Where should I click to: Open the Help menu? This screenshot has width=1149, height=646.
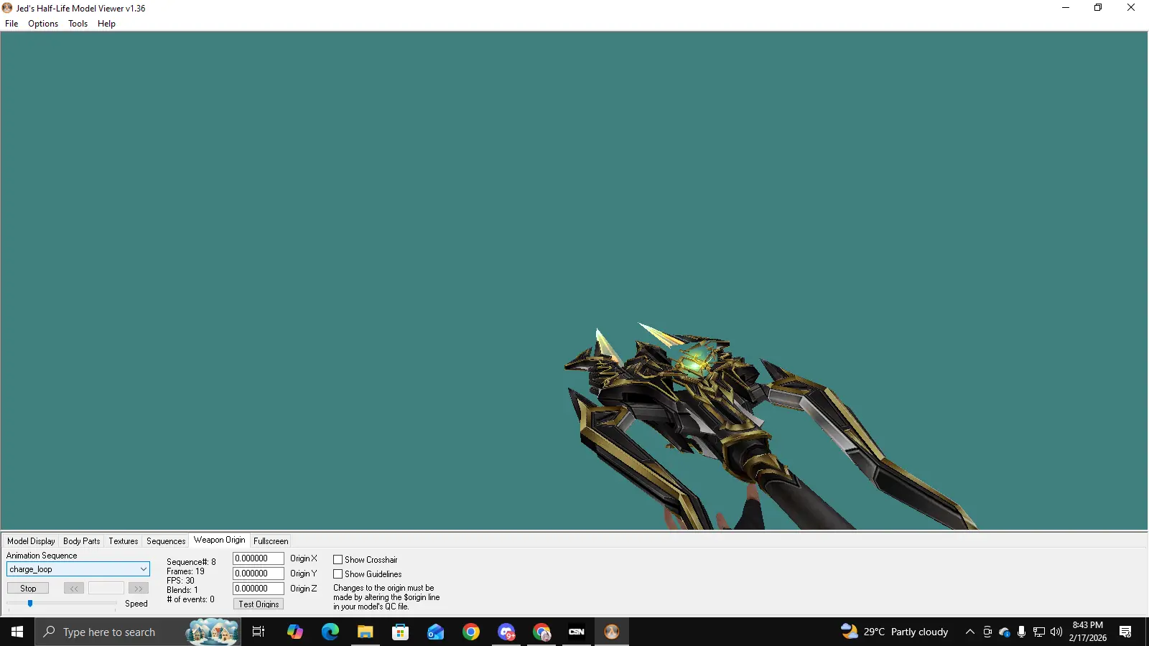pyautogui.click(x=106, y=24)
